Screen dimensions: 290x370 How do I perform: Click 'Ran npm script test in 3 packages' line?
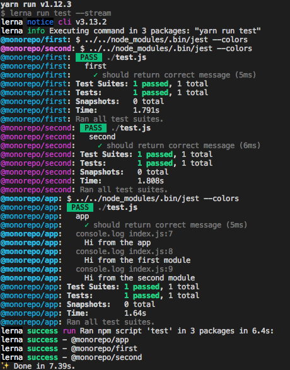137,331
